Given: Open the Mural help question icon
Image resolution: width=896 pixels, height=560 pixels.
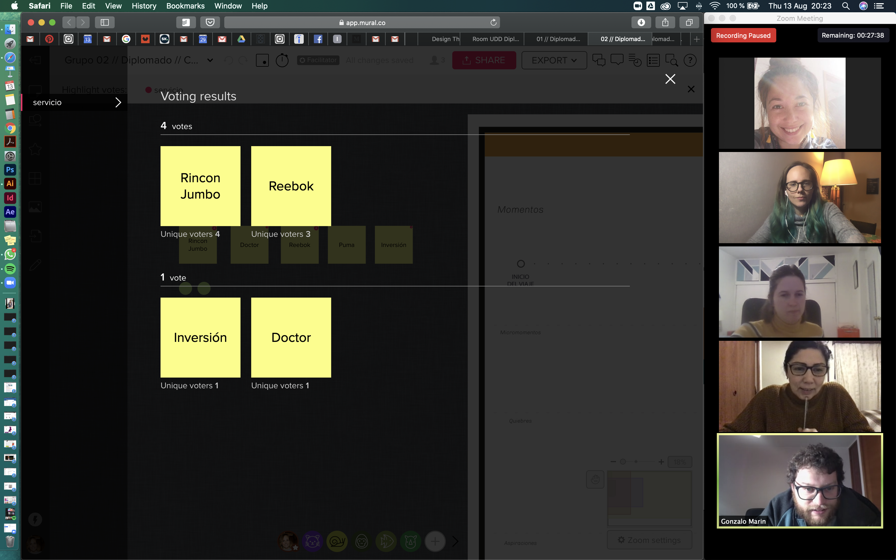Looking at the screenshot, I should point(690,60).
